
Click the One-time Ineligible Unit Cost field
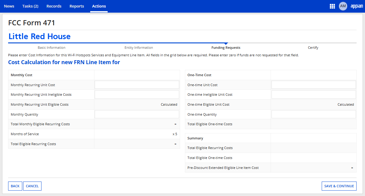coord(314,95)
